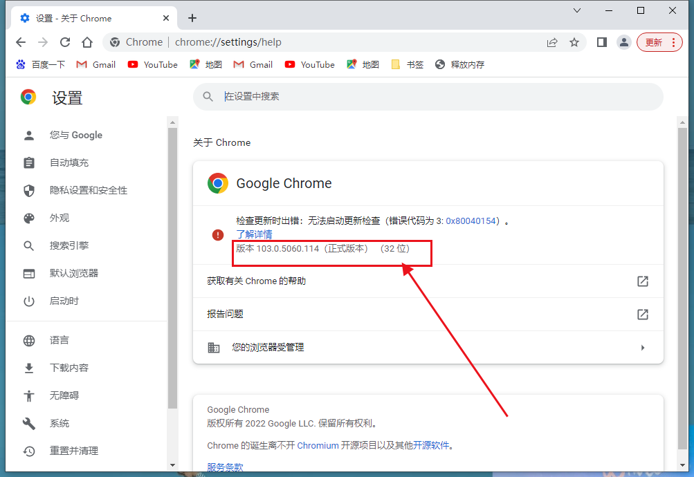694x477 pixels.
Task: Open the first YouTube bookmark
Action: click(153, 64)
